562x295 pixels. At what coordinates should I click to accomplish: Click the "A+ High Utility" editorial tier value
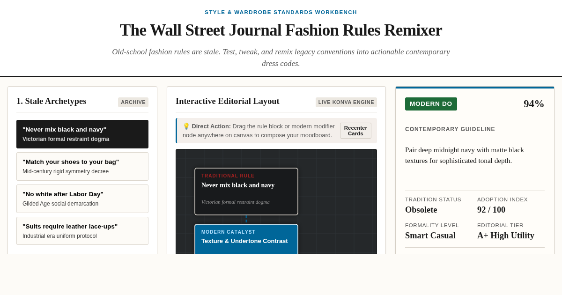pos(506,236)
